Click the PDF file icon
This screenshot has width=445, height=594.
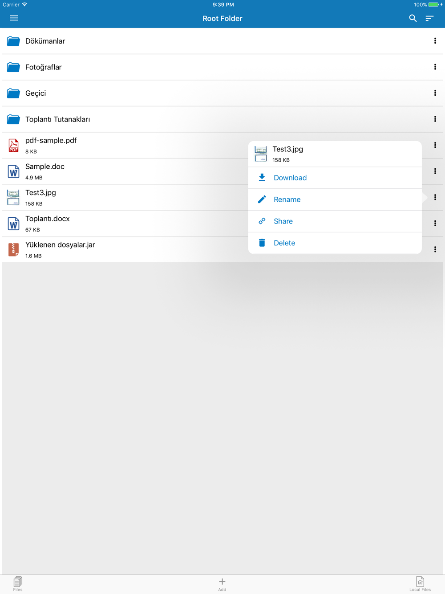click(13, 145)
